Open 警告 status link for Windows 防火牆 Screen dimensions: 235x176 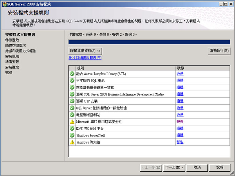coord(180,142)
